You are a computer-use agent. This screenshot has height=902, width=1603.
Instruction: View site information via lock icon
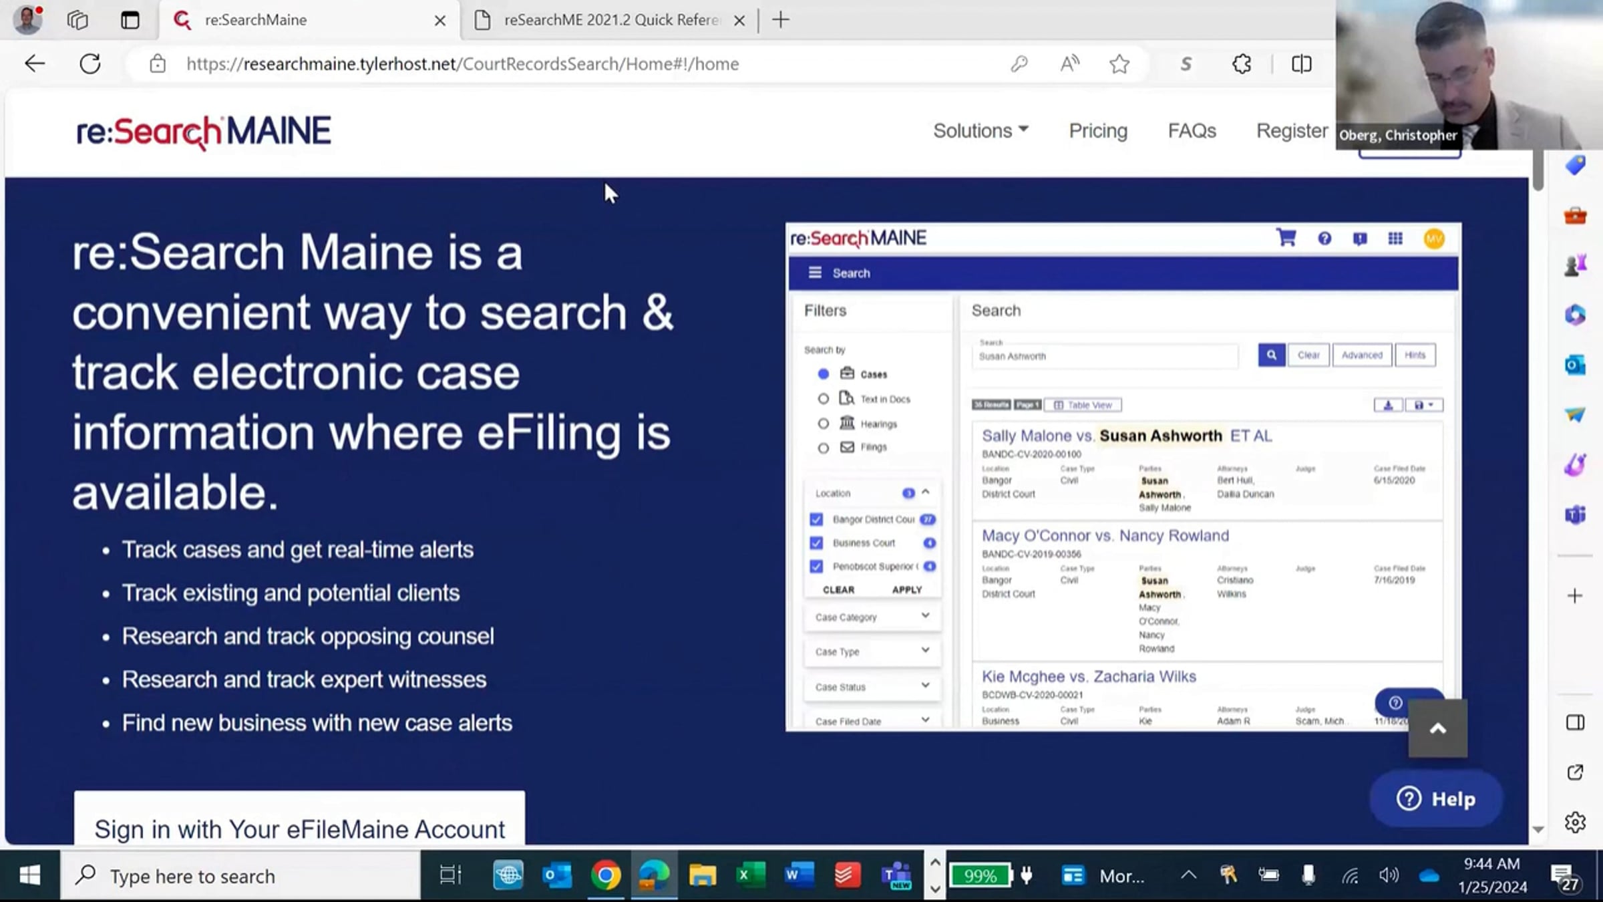click(158, 63)
